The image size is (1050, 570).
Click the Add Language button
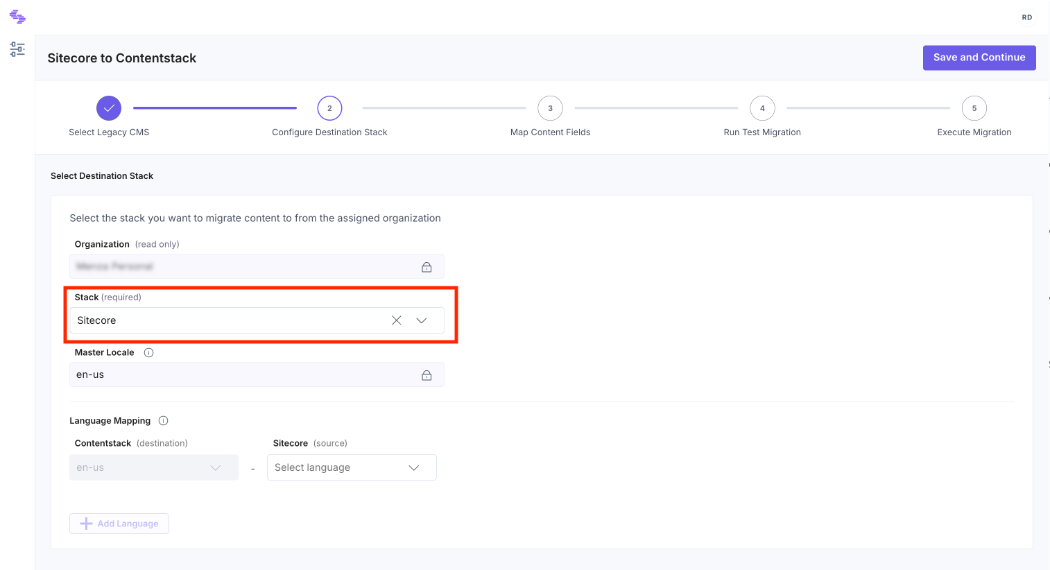[119, 524]
